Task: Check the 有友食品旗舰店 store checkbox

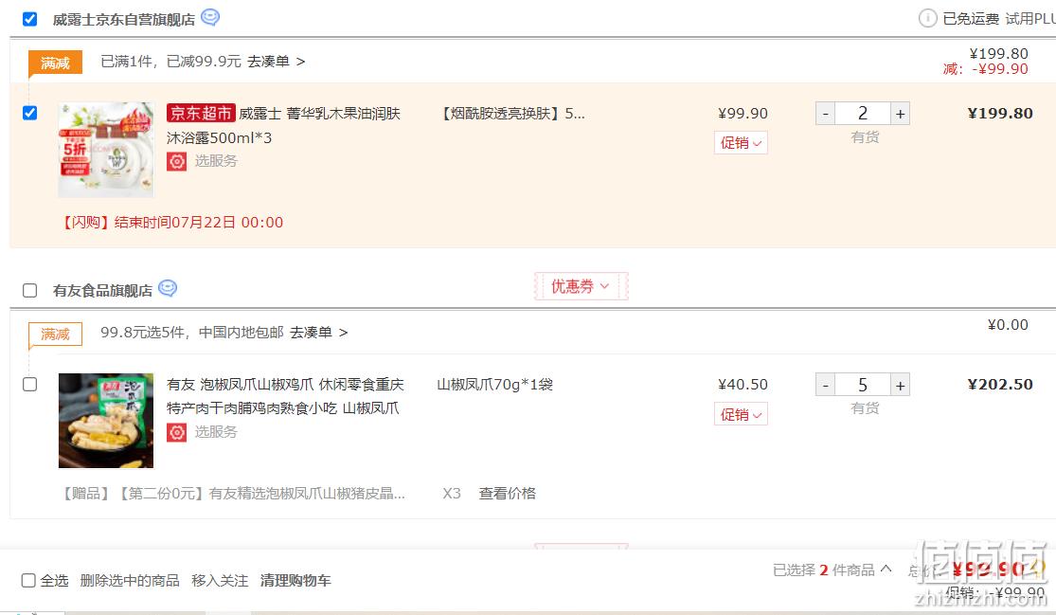Action: (29, 290)
